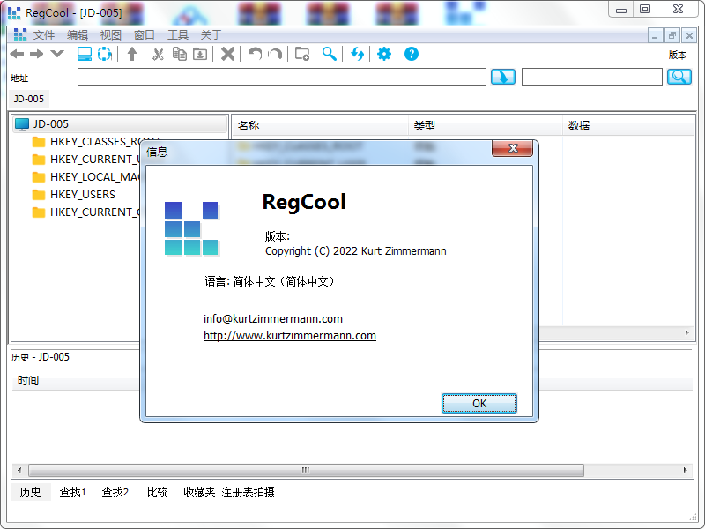Click the Paste toolbar icon
The height and width of the screenshot is (529, 705).
coord(200,54)
